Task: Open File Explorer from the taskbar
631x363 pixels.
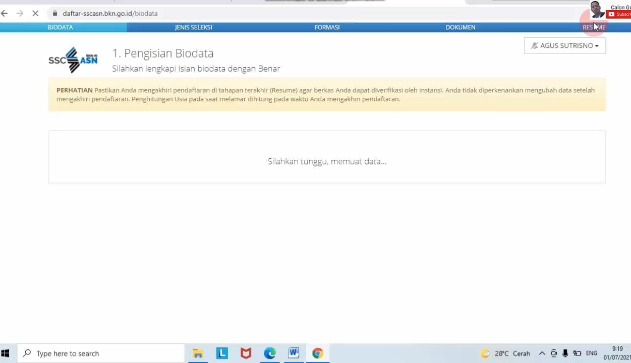Action: (198, 353)
